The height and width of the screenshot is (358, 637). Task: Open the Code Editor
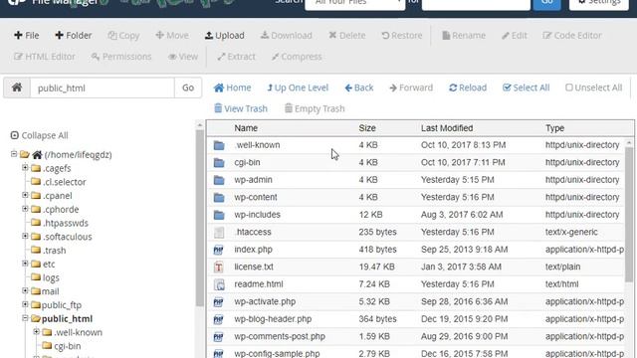(572, 36)
